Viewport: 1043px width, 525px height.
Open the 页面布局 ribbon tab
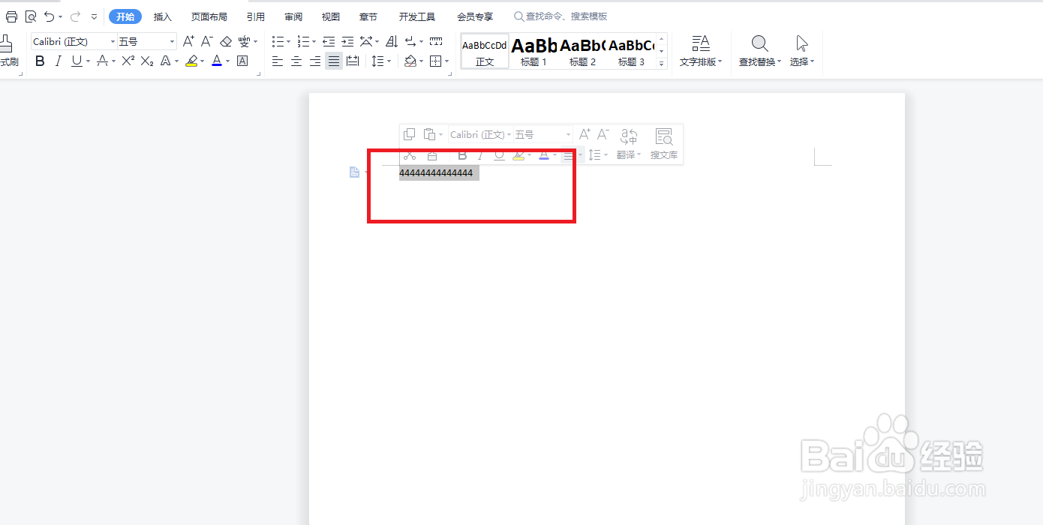[x=209, y=16]
